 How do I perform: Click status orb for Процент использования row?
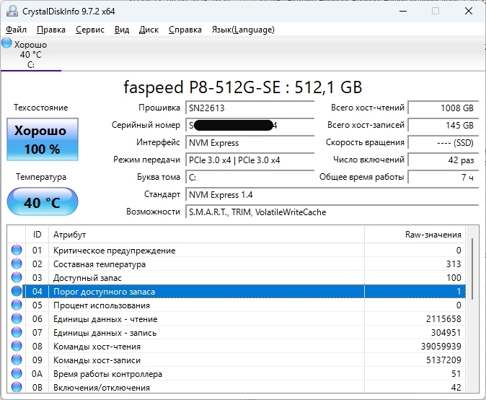click(x=17, y=305)
